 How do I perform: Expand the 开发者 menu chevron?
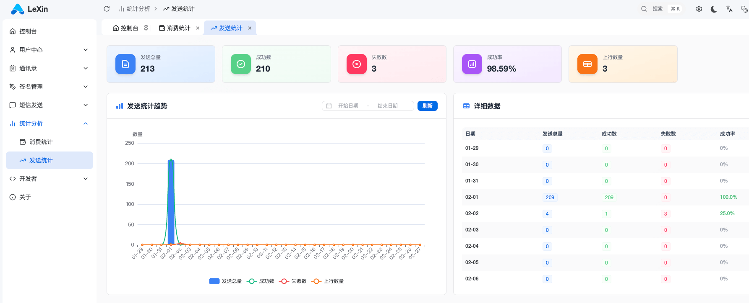[86, 179]
